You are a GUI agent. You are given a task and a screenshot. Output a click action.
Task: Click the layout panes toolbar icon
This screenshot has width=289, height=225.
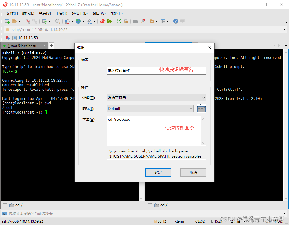(x=163, y=21)
